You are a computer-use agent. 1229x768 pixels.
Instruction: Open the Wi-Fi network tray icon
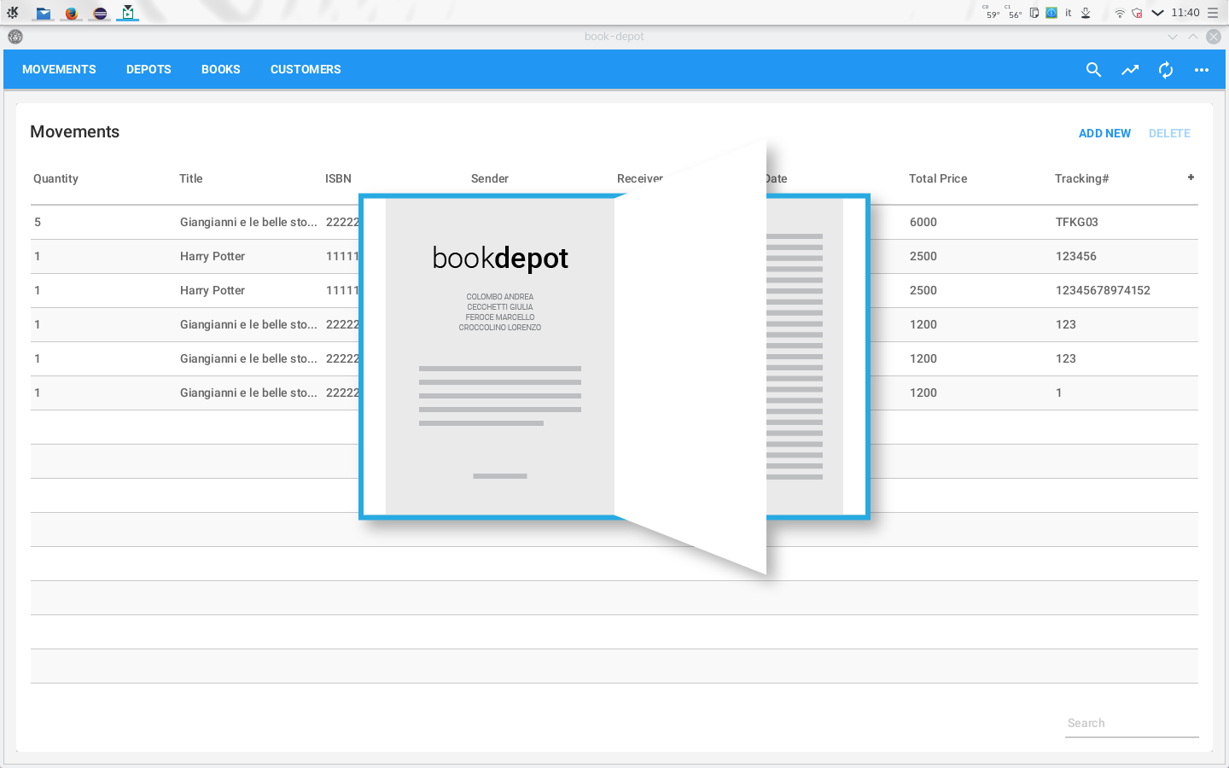[x=1120, y=13]
